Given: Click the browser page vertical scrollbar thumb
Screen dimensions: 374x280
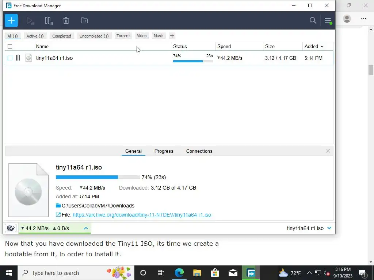Looking at the screenshot, I should point(371,70).
